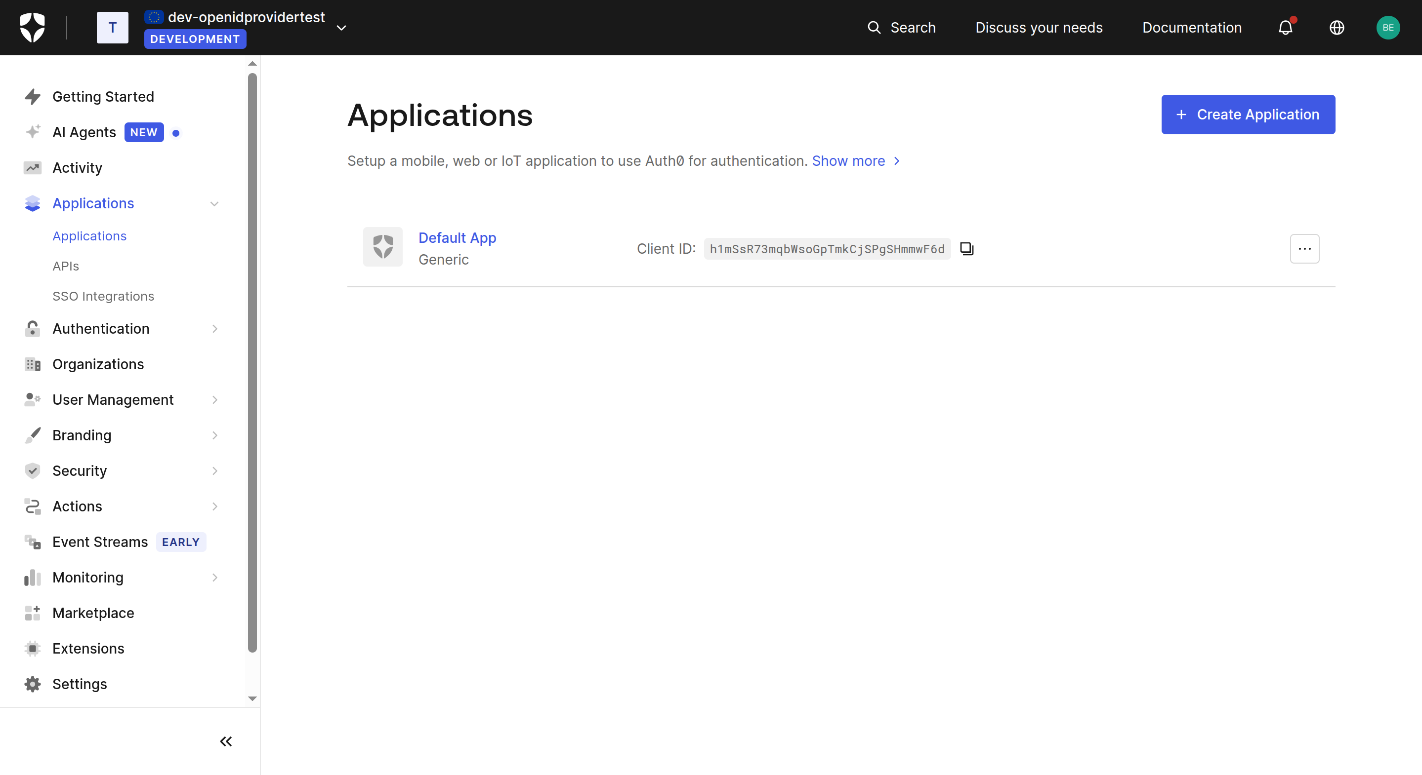Image resolution: width=1422 pixels, height=775 pixels.
Task: Open the BE user avatar menu
Action: click(1387, 28)
